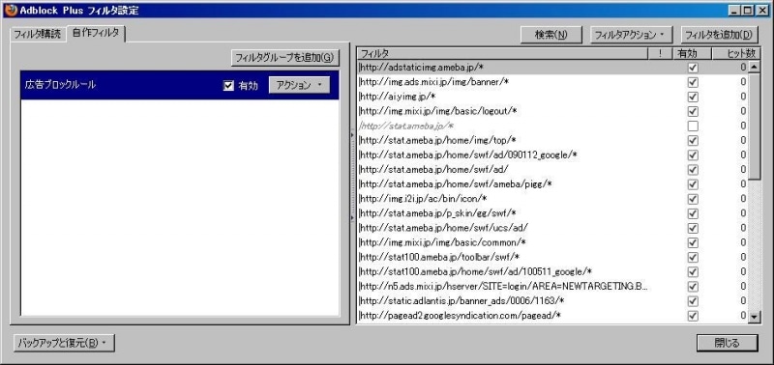This screenshot has height=365, width=774.
Task: Click フィルタグループを追加(G) button
Action: 285,58
